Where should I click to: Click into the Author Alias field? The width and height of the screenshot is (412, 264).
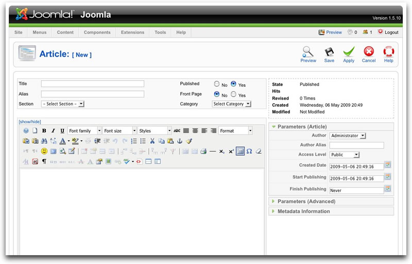pos(356,145)
